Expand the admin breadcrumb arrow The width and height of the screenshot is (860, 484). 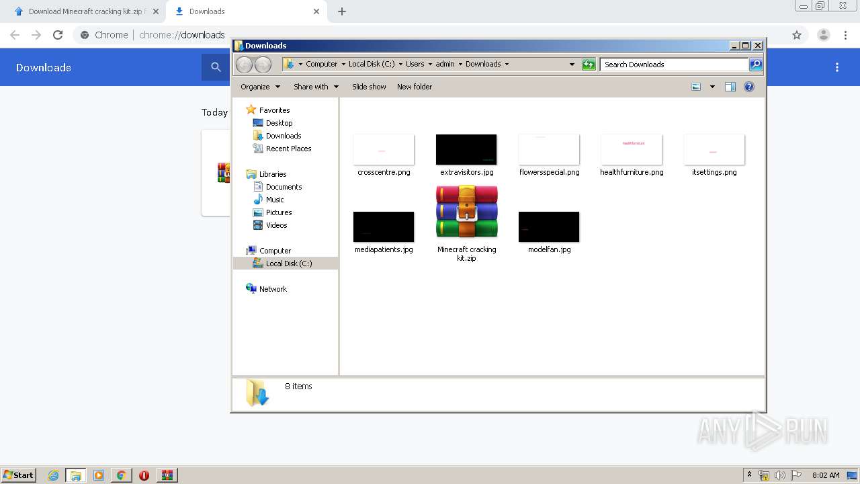(460, 65)
